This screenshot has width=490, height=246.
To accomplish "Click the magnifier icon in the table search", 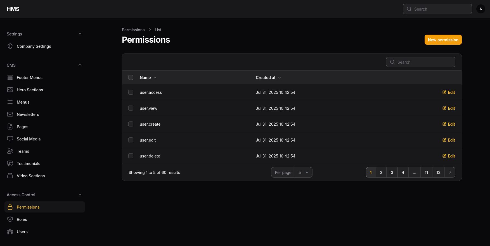I will [392, 62].
